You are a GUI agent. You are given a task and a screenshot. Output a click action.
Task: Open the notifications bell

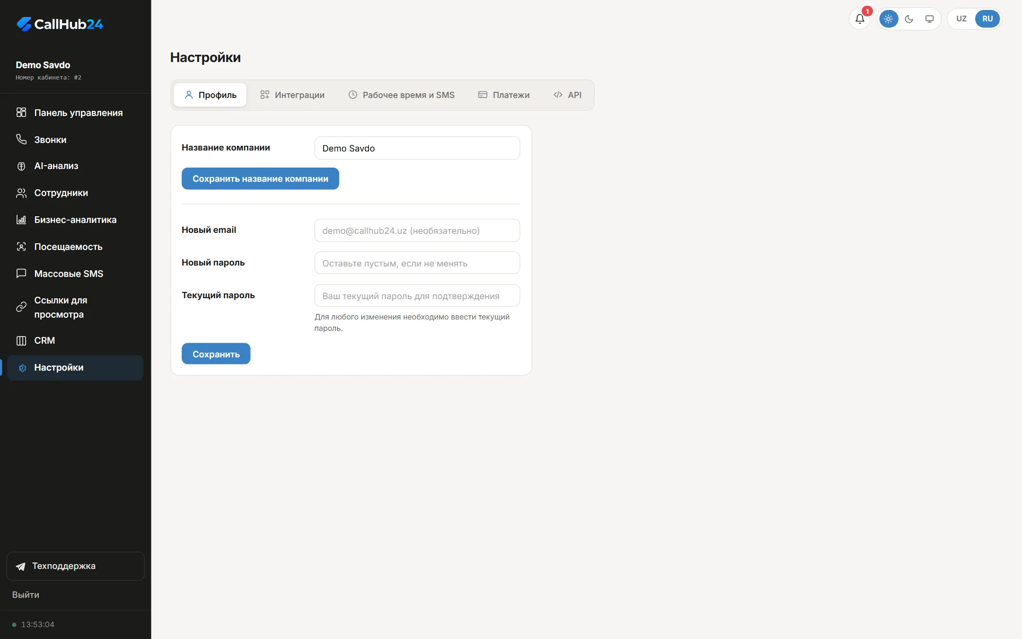point(860,19)
